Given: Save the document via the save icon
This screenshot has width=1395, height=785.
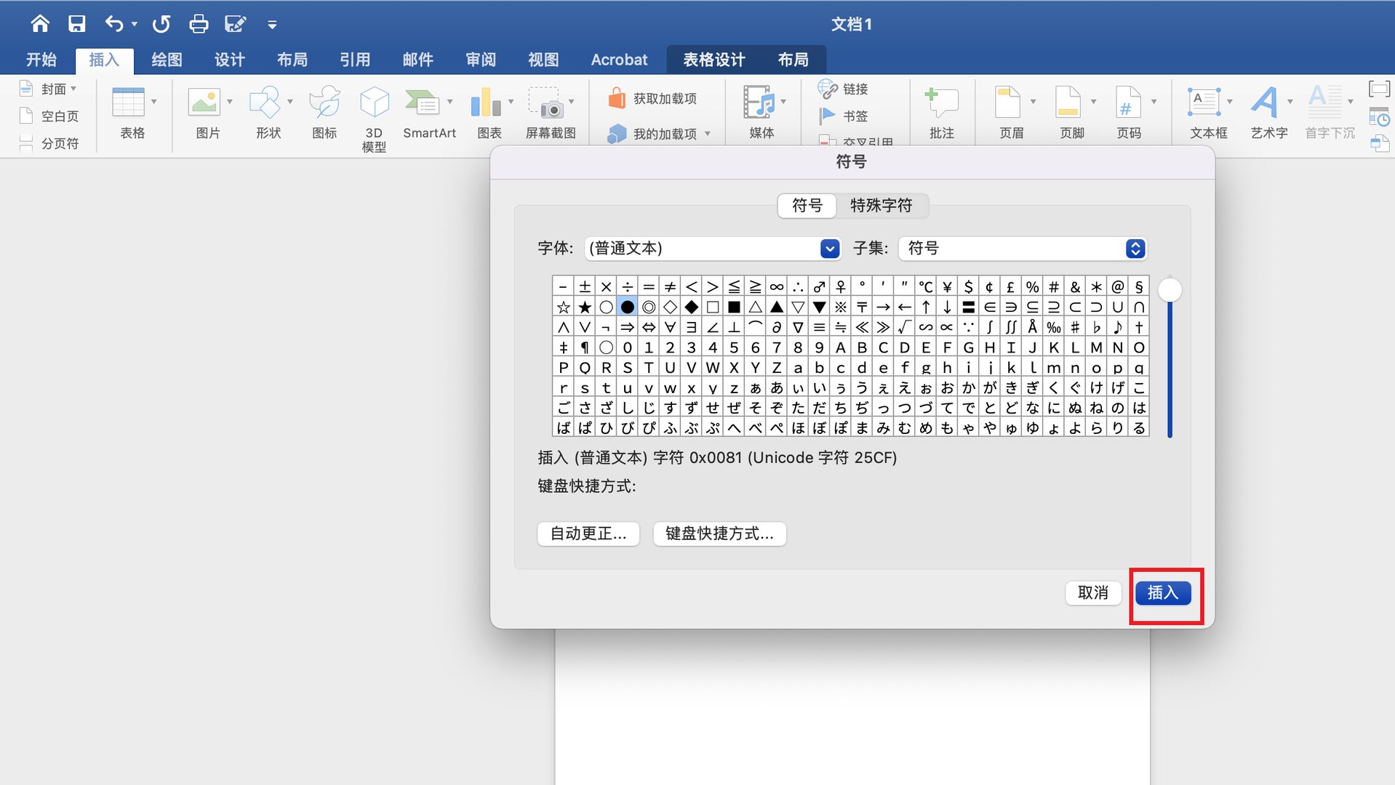Looking at the screenshot, I should tap(76, 23).
